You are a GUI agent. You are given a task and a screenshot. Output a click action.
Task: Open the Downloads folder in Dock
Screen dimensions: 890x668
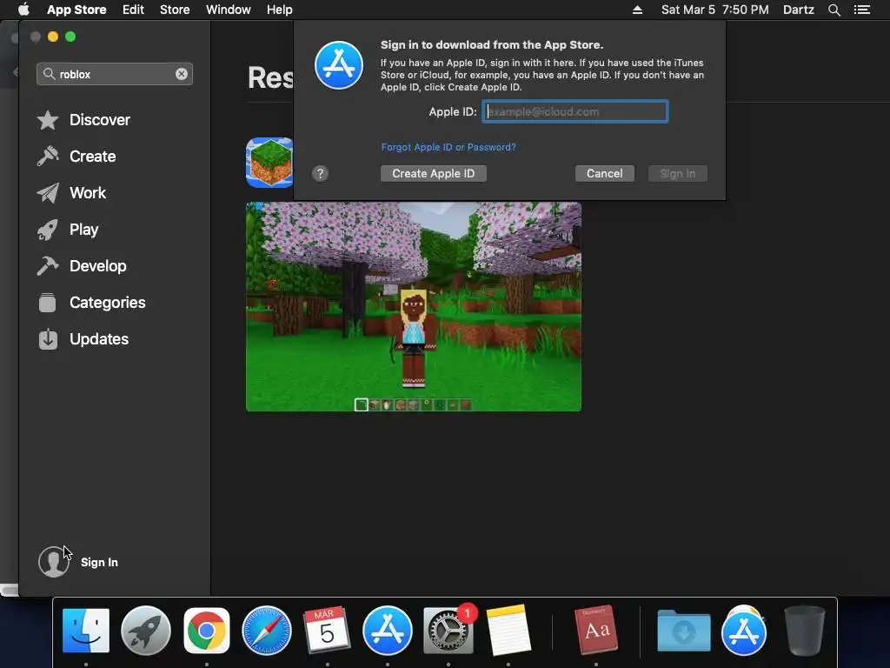tap(684, 631)
